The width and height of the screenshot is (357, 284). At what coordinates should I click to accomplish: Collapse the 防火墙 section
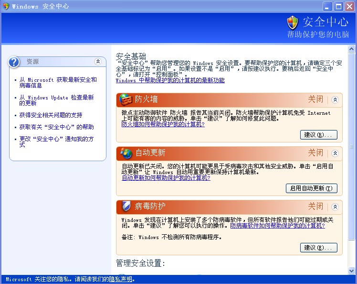(x=335, y=99)
